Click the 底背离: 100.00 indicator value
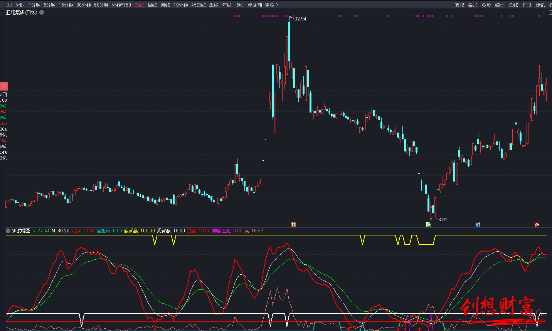Viewport: 552px width, 331px height. point(140,231)
